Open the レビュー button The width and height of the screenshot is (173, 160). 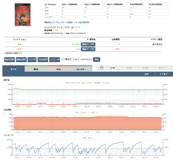(x=54, y=60)
